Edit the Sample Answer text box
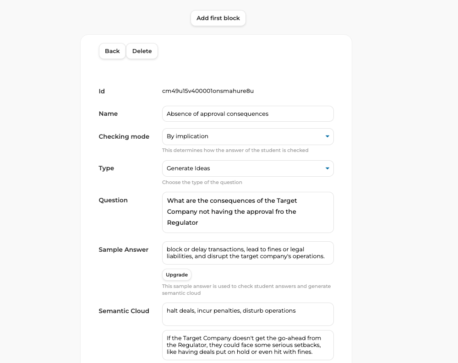 tap(248, 253)
